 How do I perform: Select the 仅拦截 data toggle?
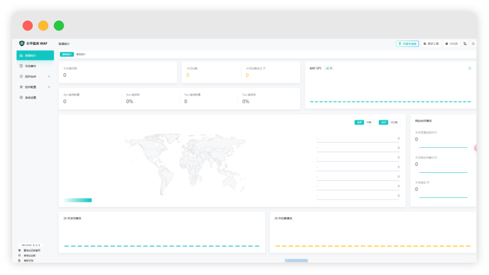(x=394, y=123)
